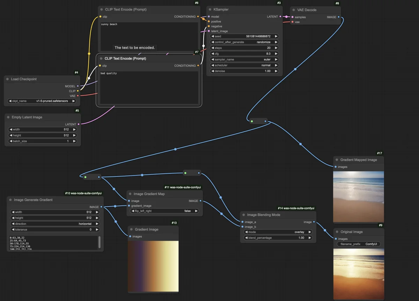The width and height of the screenshot is (419, 301).
Task: Open the direction horizontal dropdown
Action: point(55,224)
